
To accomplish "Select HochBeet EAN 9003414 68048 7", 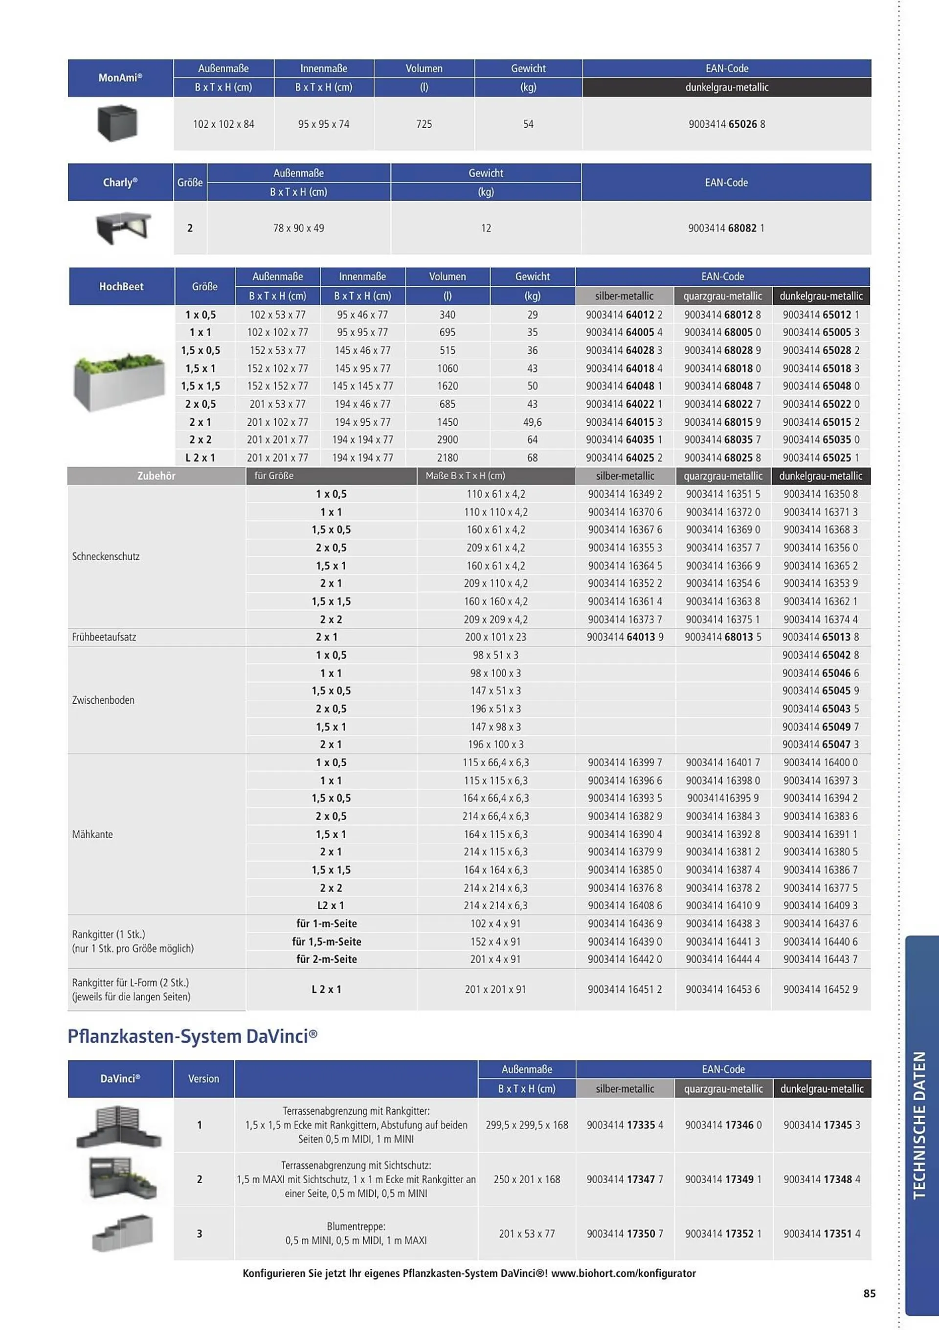I will click(x=722, y=386).
